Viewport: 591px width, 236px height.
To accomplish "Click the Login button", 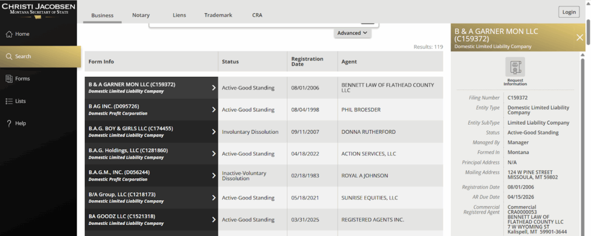I will (568, 12).
